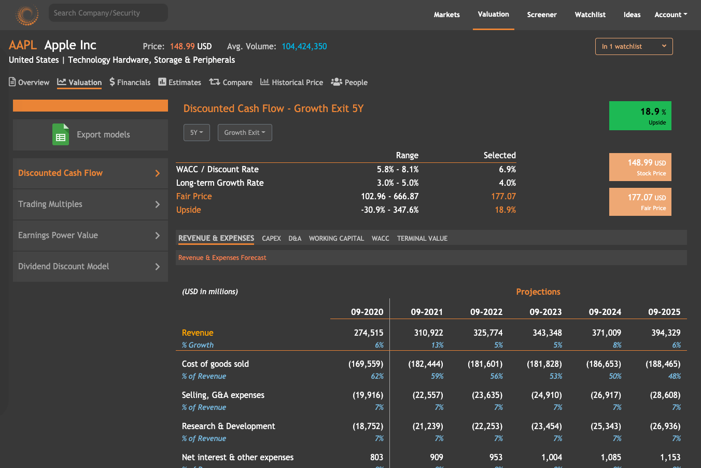Expand the Discounted Cash Flow chevron

(x=158, y=173)
